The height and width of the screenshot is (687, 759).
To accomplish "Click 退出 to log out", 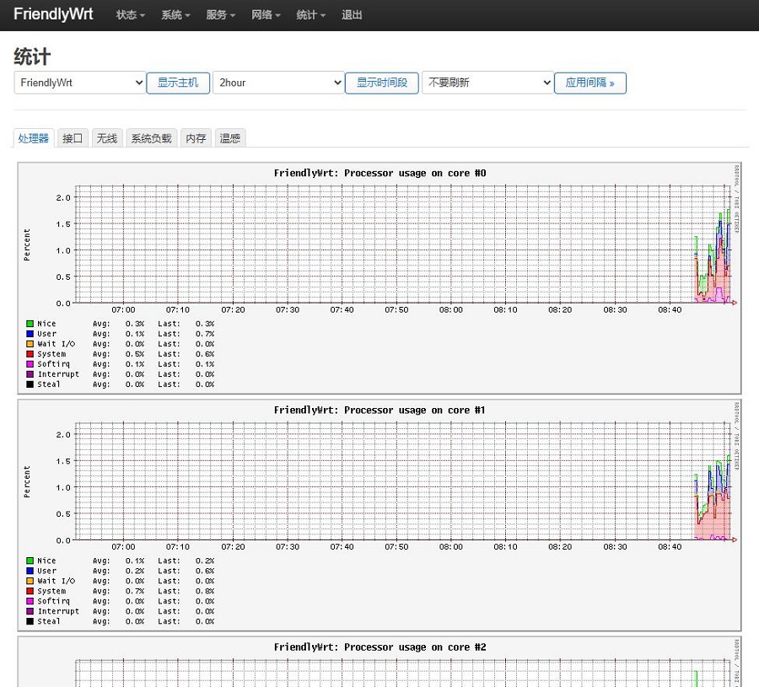I will tap(352, 15).
